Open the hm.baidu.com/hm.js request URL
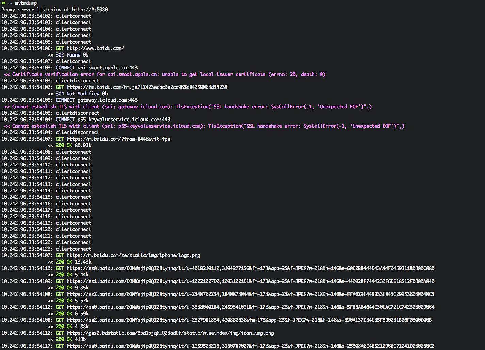 (147, 87)
